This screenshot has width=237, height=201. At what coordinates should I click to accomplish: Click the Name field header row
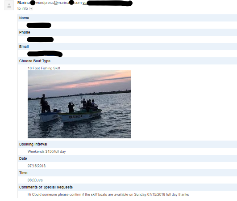point(127,18)
